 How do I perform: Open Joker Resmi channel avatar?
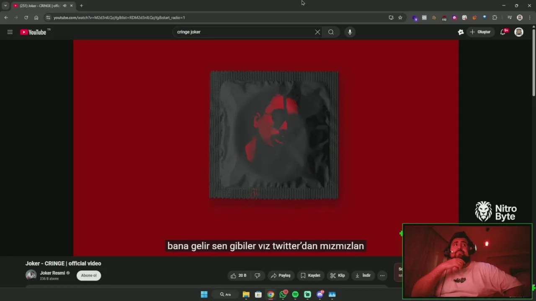pyautogui.click(x=31, y=275)
